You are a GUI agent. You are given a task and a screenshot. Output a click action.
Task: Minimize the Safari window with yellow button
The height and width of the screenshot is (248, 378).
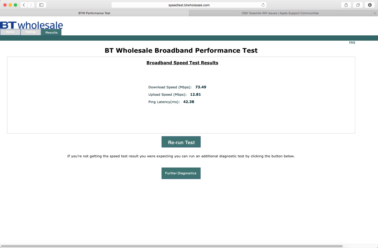pyautogui.click(x=10, y=5)
